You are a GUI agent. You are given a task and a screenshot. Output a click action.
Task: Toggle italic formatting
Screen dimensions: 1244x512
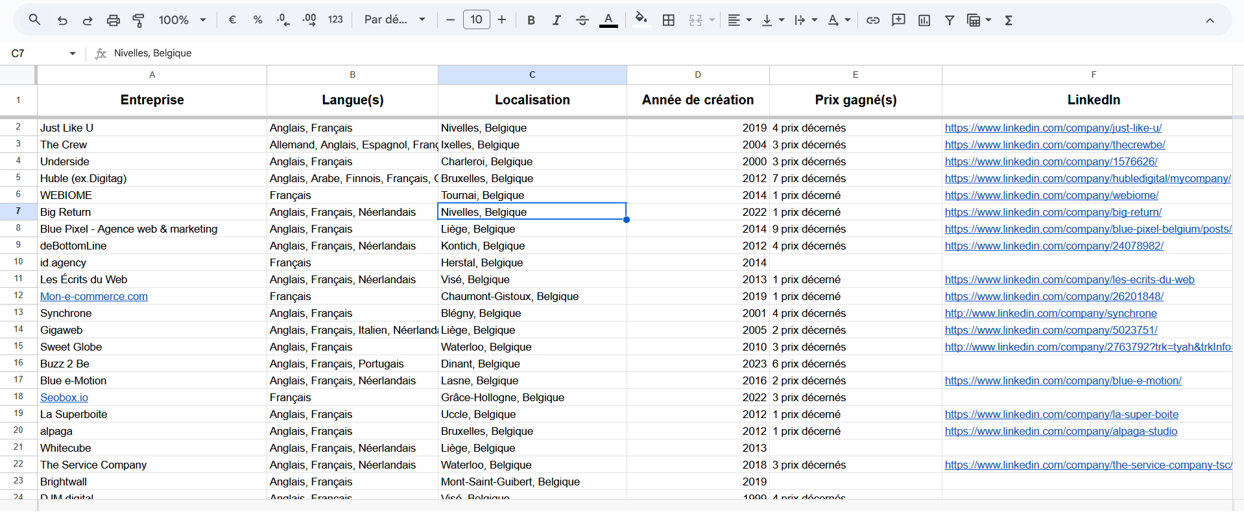click(556, 20)
